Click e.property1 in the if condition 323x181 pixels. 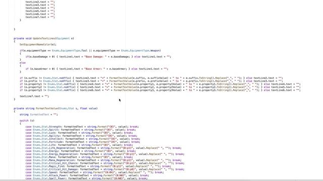pyautogui.click(x=33, y=84)
